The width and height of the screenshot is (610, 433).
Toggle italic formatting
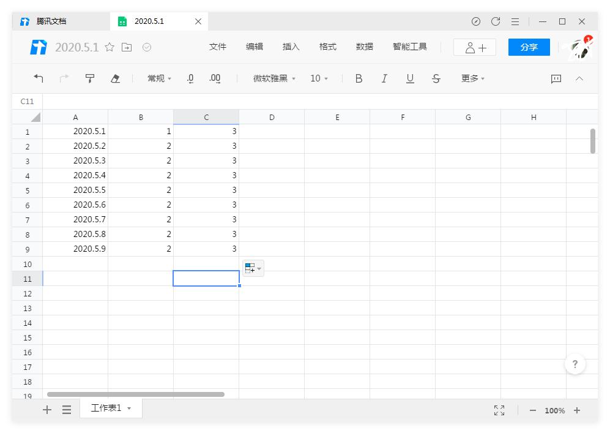(384, 78)
